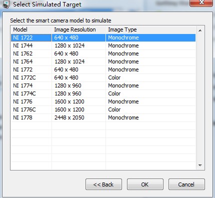Click the scroll up arrow in the list
The image size is (215, 198).
[200, 30]
